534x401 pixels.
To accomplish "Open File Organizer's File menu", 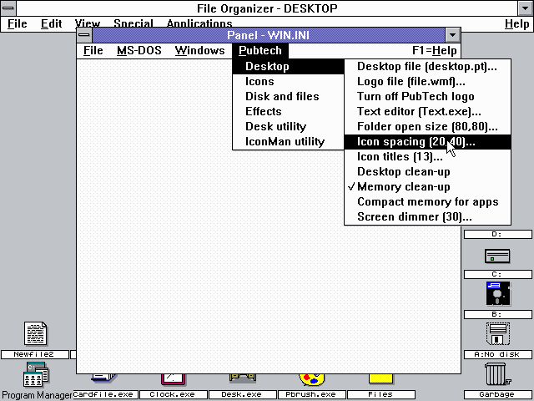I will click(18, 24).
